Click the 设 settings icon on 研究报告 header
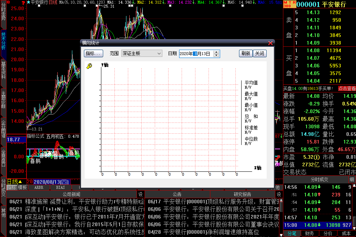Image resolution: width=356 pixels, height=237 pixels. (x=279, y=194)
